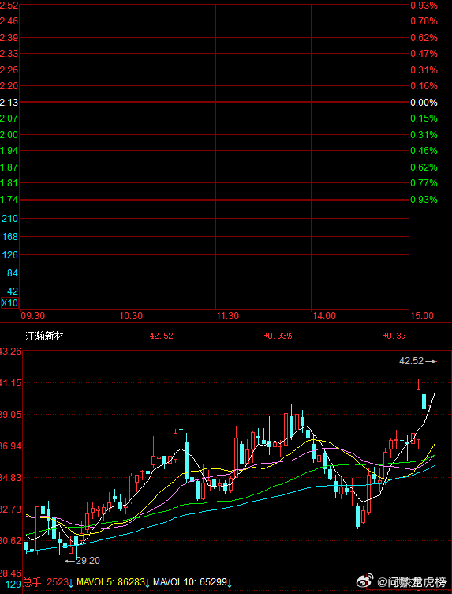Select the white opening volume bar at 09:30
The image size is (452, 594).
(21, 254)
